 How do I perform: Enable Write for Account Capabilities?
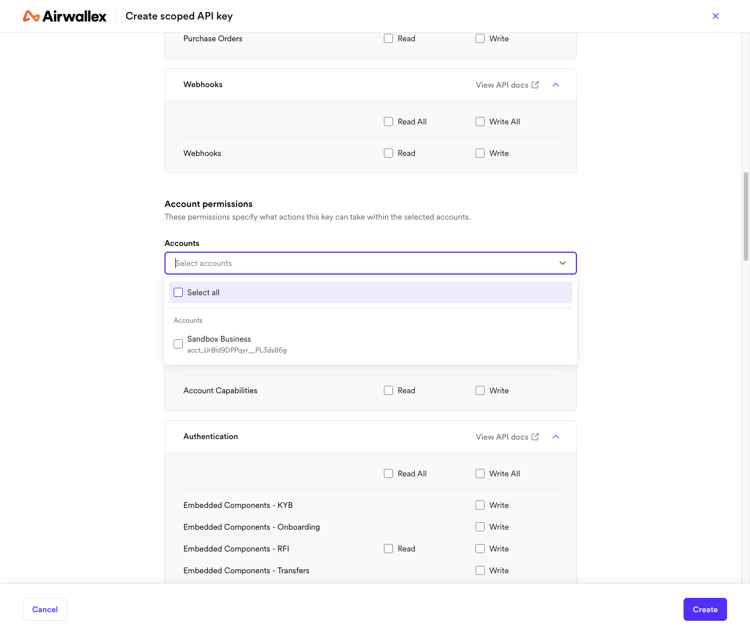click(480, 390)
